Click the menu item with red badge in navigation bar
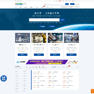 42,7
